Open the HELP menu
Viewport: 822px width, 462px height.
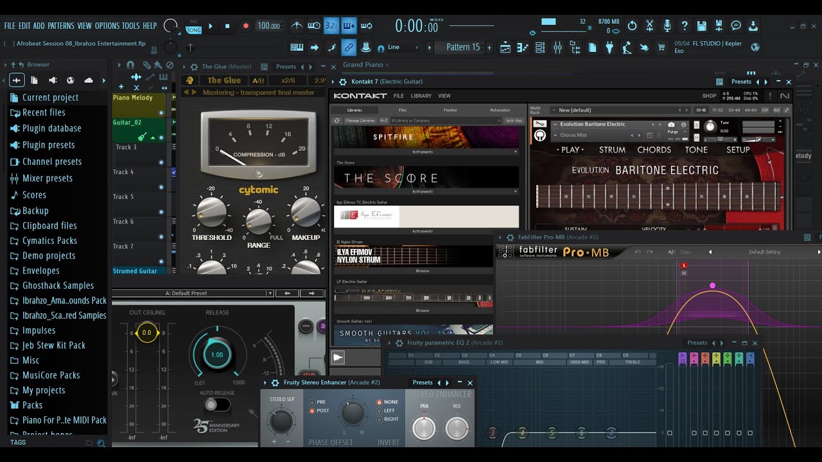(x=150, y=26)
